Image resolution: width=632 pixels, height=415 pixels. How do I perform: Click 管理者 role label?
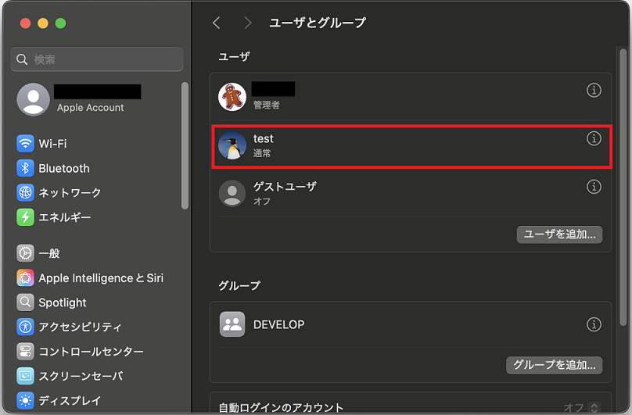point(267,106)
